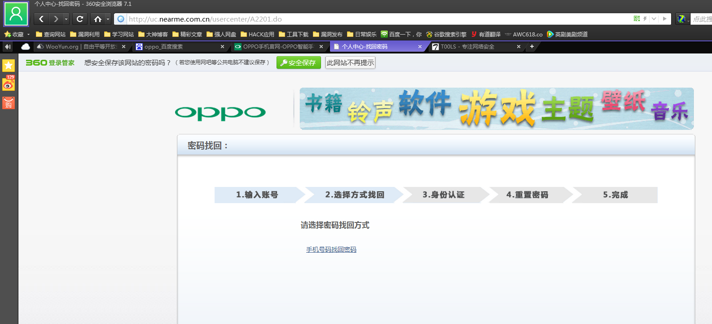The height and width of the screenshot is (324, 712).
Task: Click the site identity icon in the address bar
Action: [121, 19]
